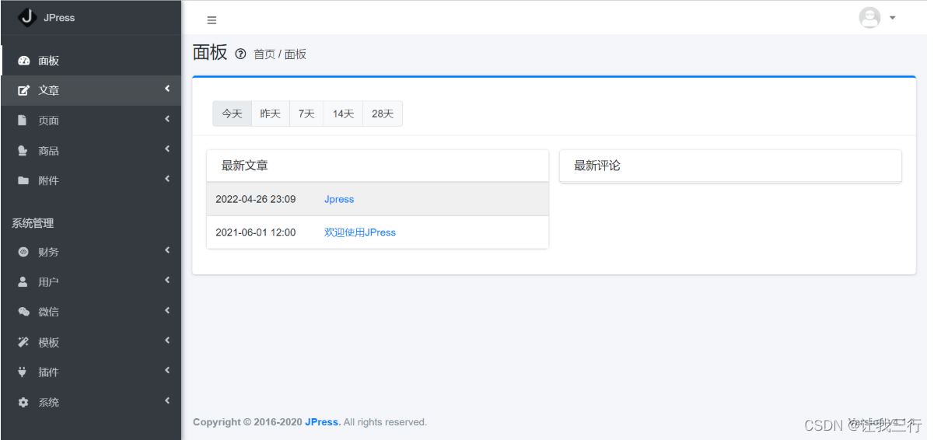Click the 面板 breadcrumb current page text
This screenshot has width=934, height=440.
296,54
